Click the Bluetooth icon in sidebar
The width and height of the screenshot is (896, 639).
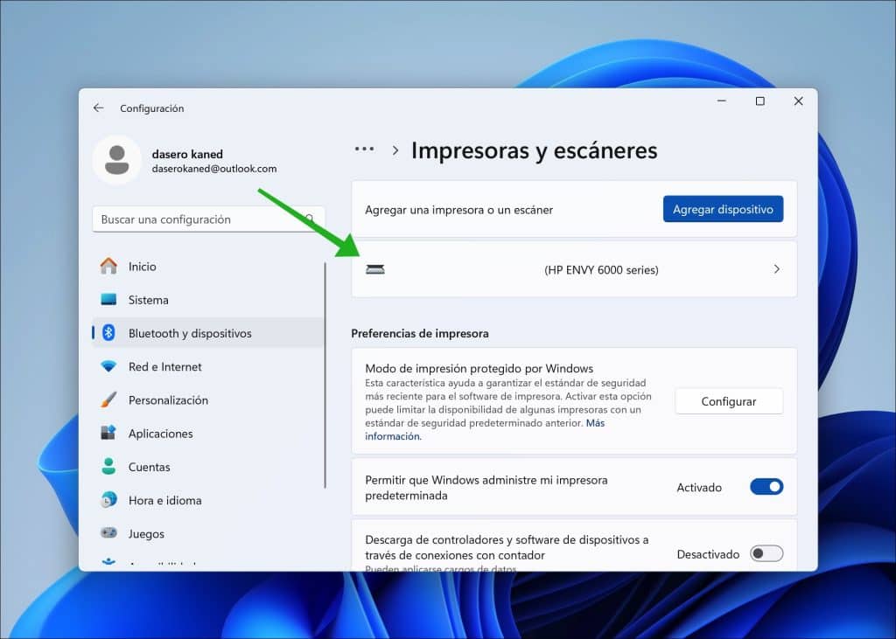pyautogui.click(x=108, y=332)
